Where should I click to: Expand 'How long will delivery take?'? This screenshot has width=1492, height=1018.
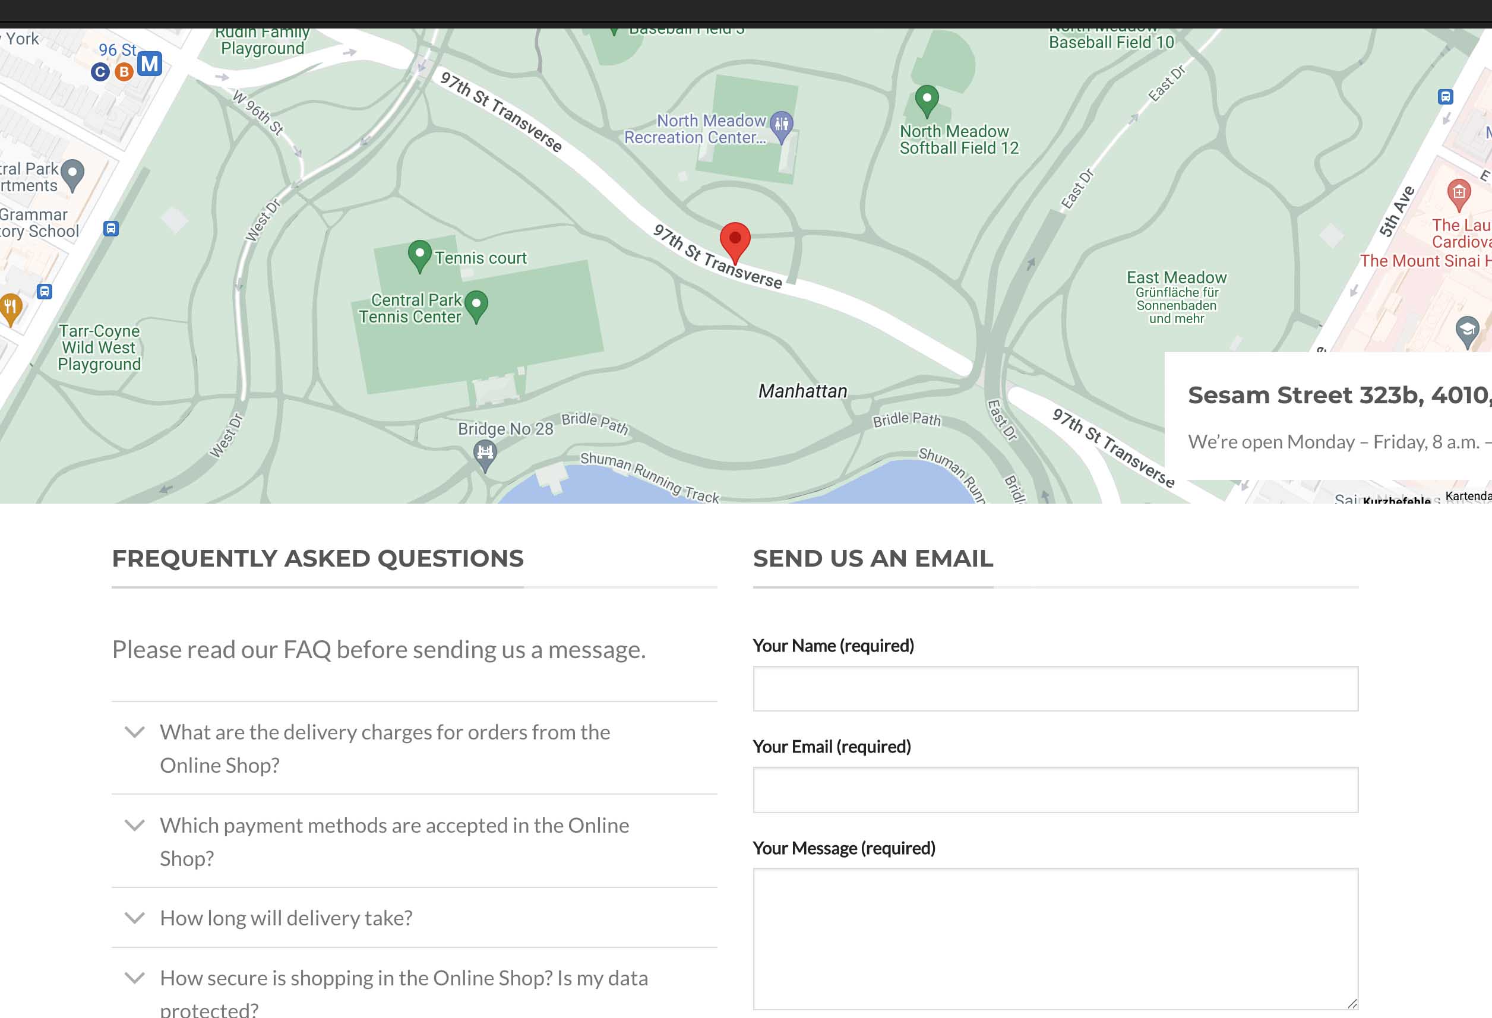point(414,918)
